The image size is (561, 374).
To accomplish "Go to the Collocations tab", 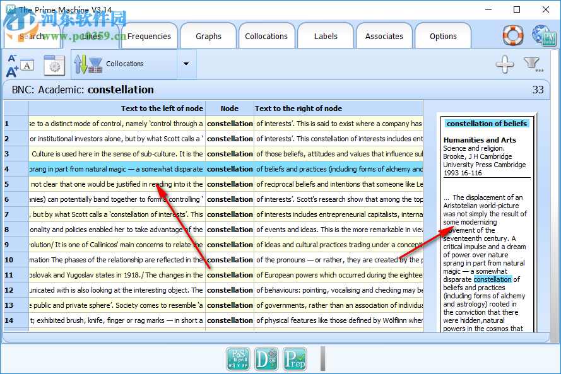I will 266,36.
